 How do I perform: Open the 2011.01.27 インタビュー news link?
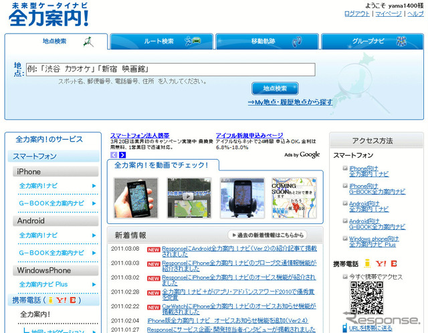click(231, 330)
